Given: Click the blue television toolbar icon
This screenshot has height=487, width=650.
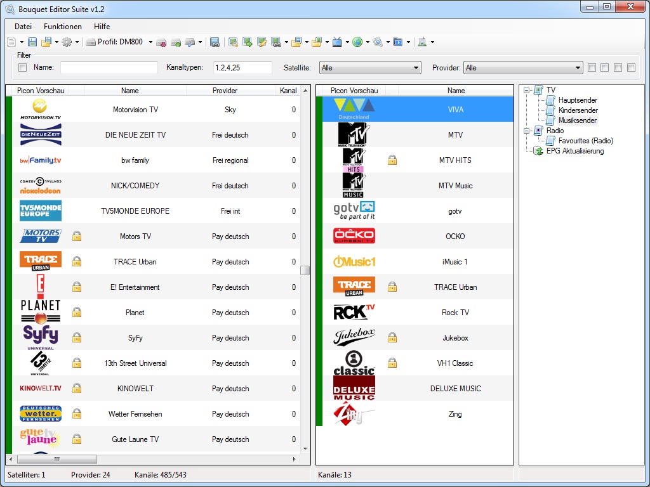Looking at the screenshot, I should click(x=338, y=42).
